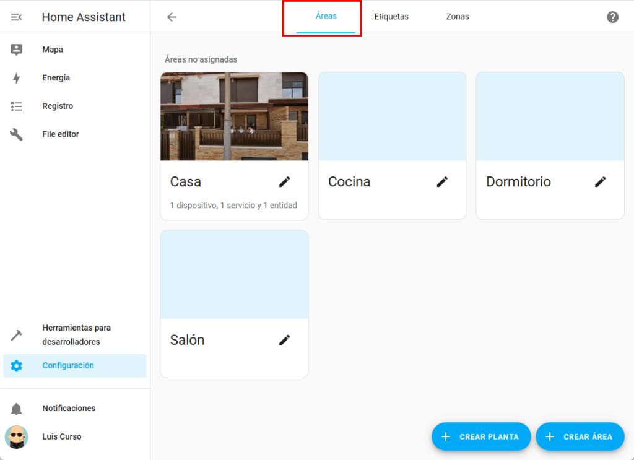634x460 pixels.
Task: Collapse the sidebar with the menu icon
Action: click(x=17, y=17)
